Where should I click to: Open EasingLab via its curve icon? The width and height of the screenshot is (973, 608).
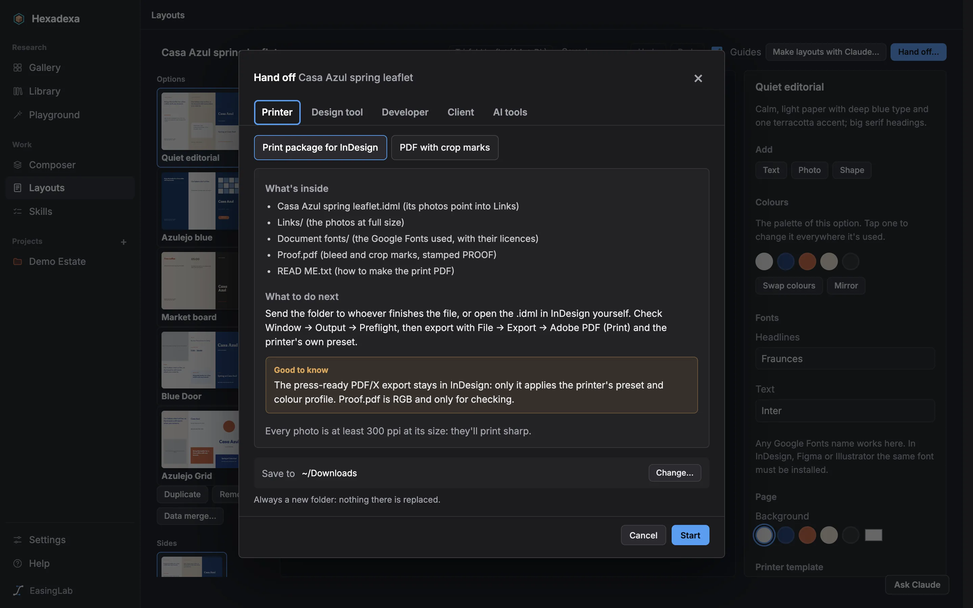(x=18, y=590)
